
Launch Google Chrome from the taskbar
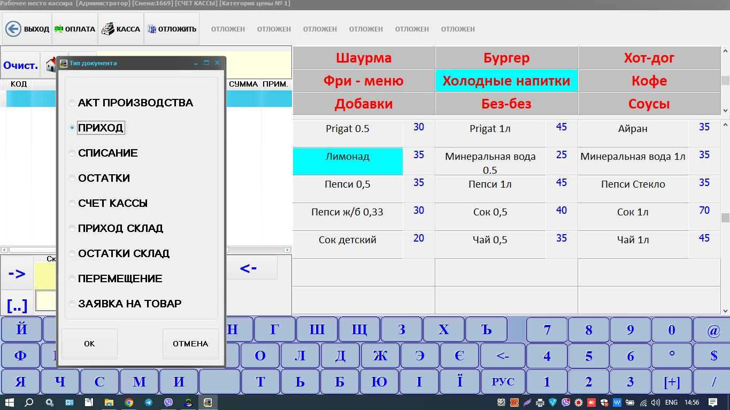(129, 402)
